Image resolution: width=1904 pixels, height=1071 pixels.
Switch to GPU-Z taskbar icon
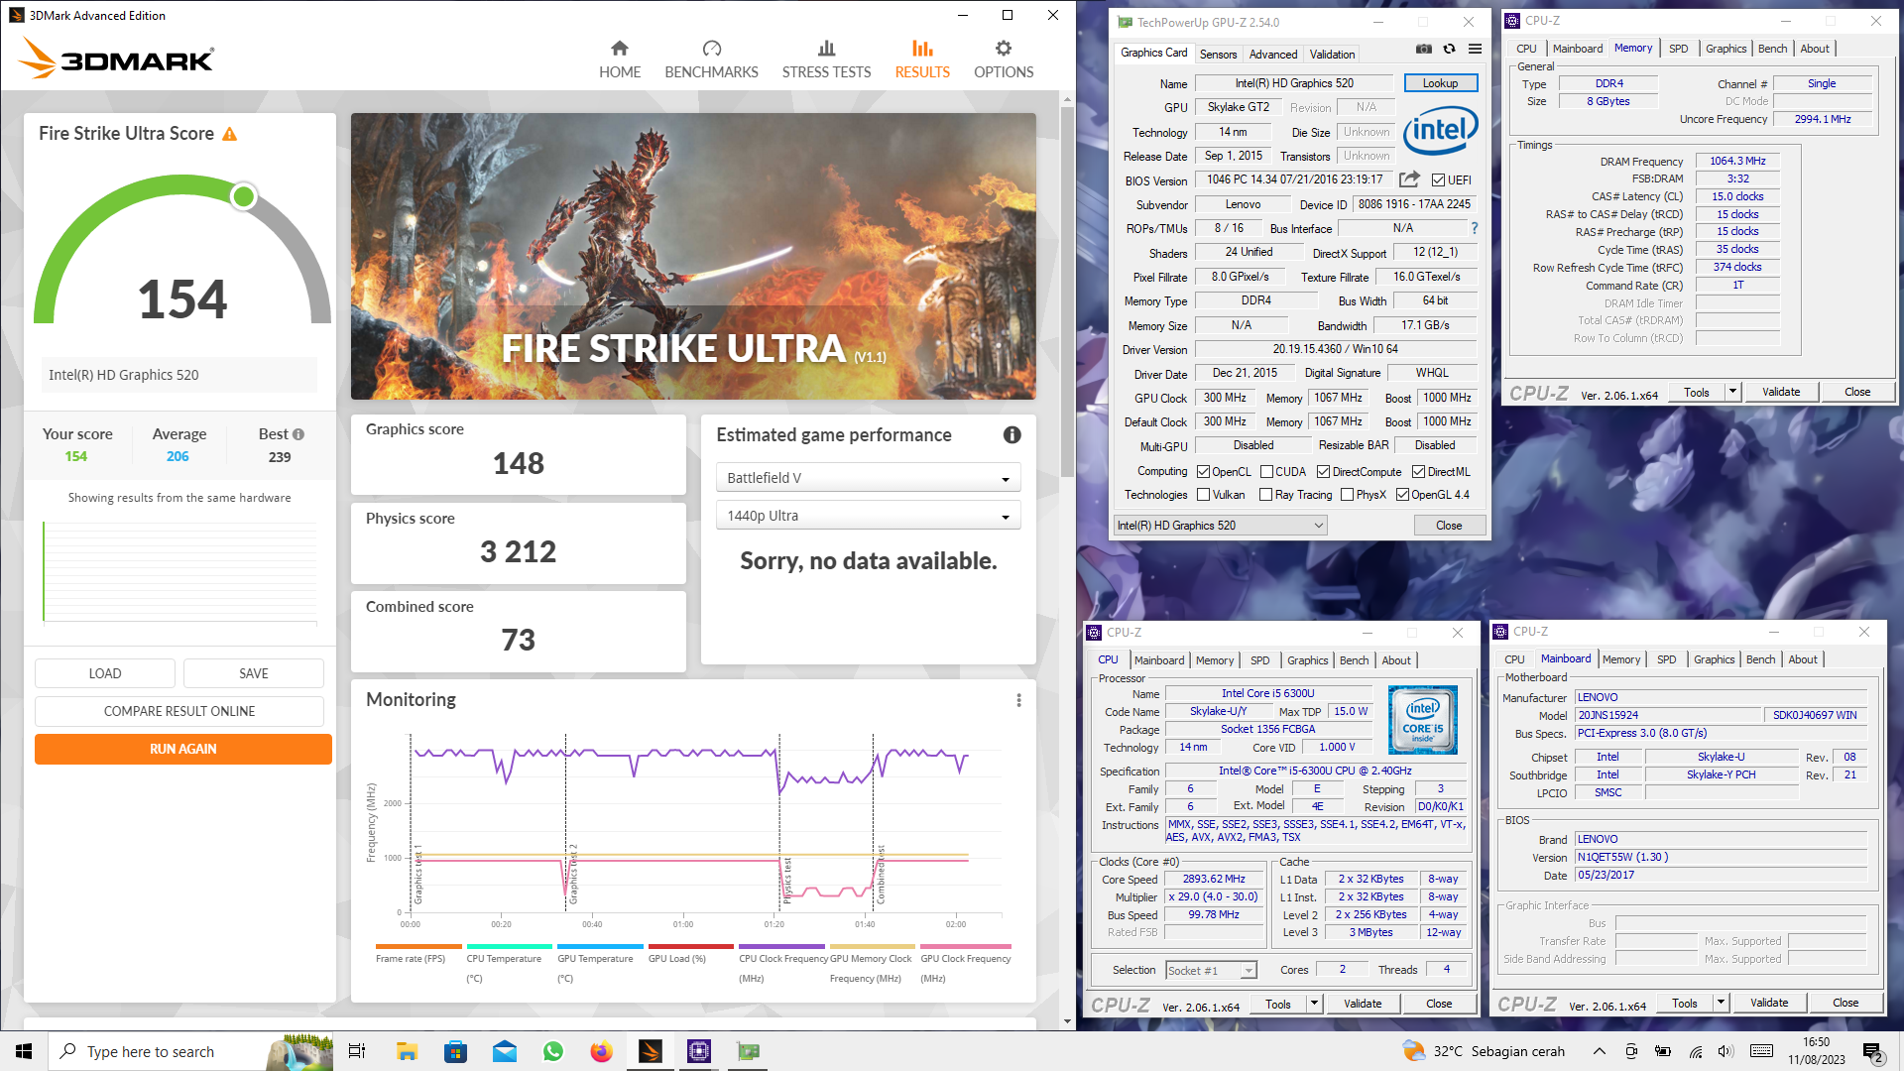click(748, 1051)
